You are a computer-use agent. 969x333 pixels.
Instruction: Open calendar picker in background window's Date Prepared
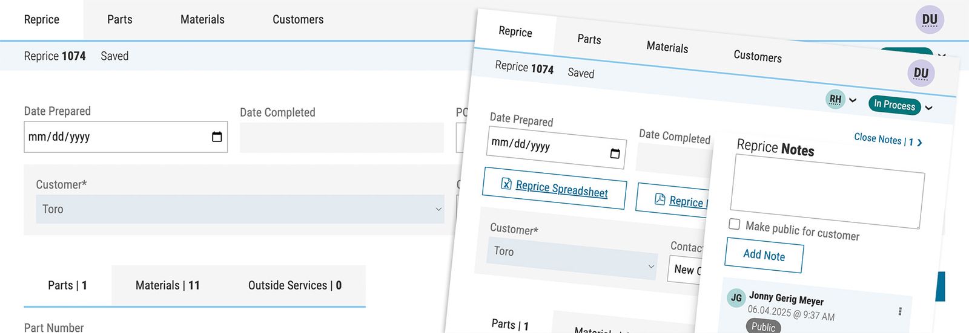217,137
